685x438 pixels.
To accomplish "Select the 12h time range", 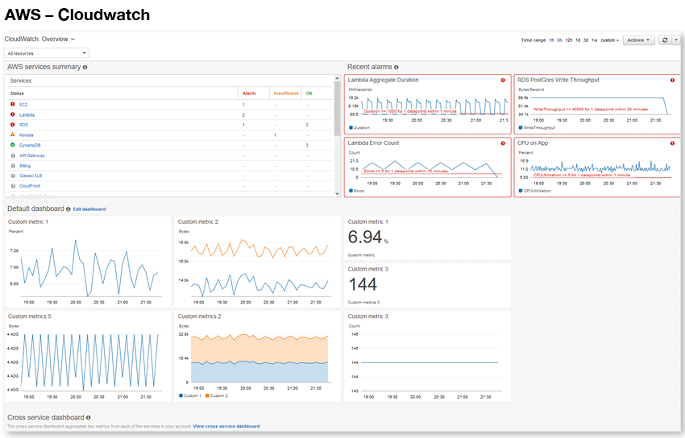I will pyautogui.click(x=568, y=40).
